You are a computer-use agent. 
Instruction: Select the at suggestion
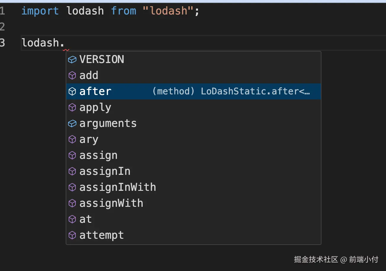(86, 220)
